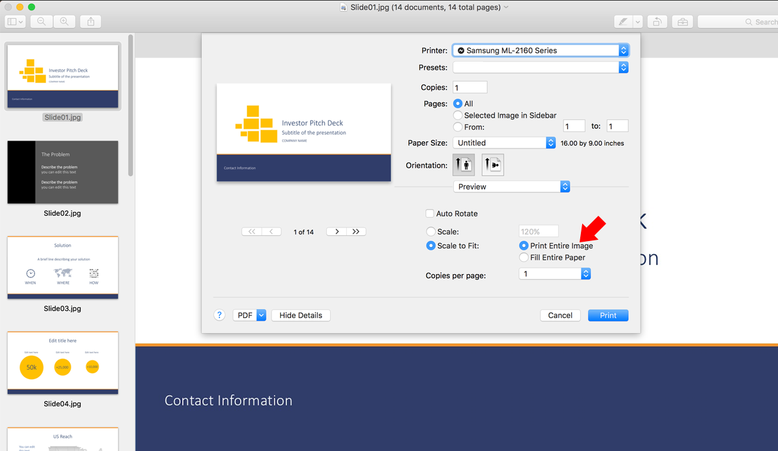Click the sidebar vertical scrollbar

click(131, 106)
